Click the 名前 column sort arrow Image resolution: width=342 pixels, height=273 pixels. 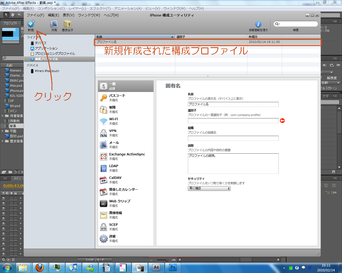(172, 37)
